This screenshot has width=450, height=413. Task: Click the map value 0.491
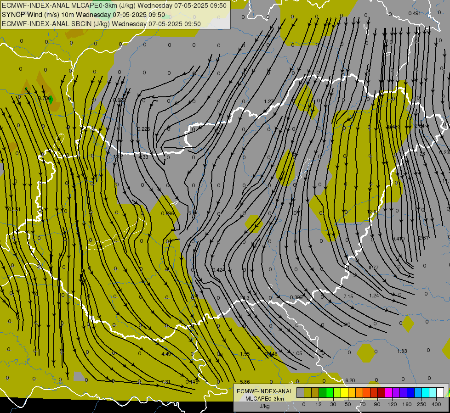tap(415, 13)
